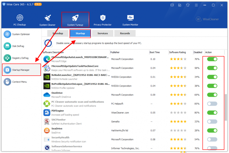The image size is (229, 153).
Task: Click the SACMonitor badge icon
Action: [x=47, y=121]
